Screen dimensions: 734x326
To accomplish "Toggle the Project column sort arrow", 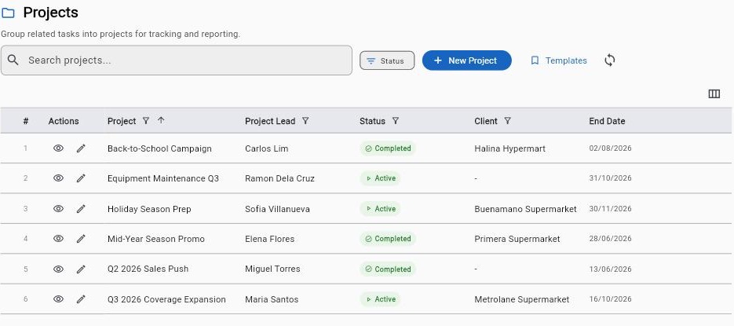I will 161,120.
